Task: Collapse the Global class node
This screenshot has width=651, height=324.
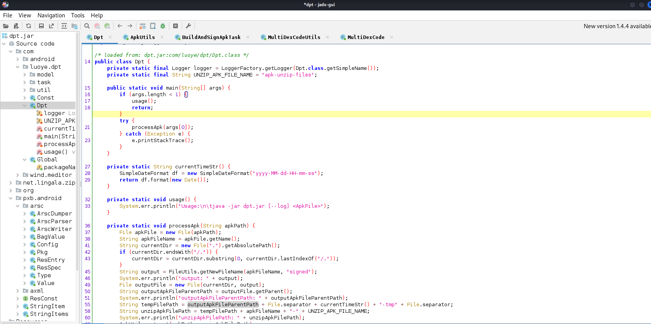Action: pyautogui.click(x=25, y=159)
